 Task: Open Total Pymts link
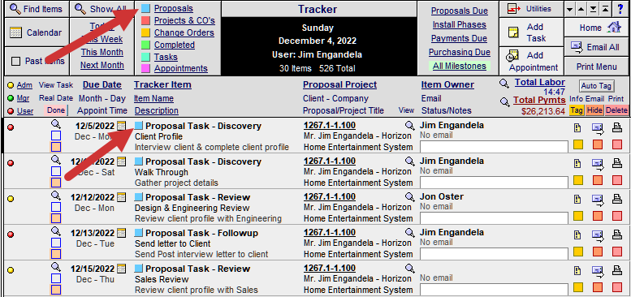pos(539,101)
